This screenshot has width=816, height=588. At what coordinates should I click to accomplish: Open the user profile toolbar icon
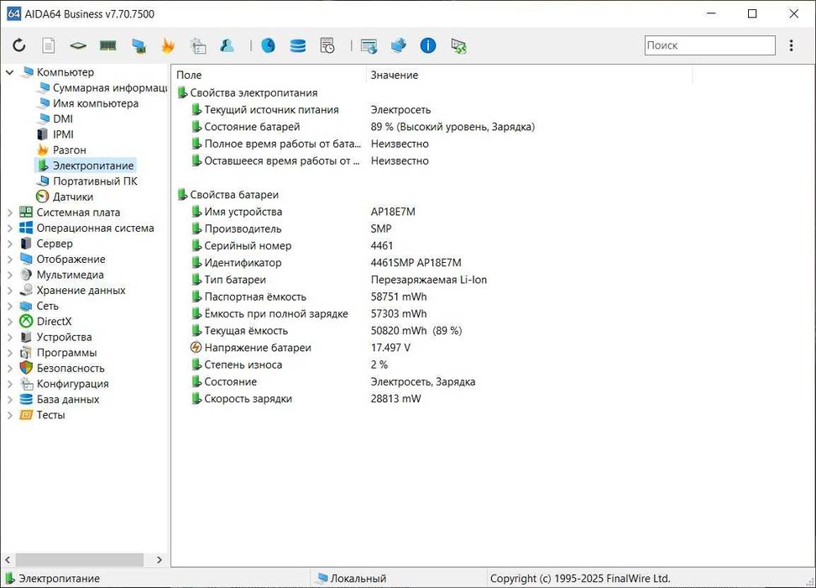point(227,46)
